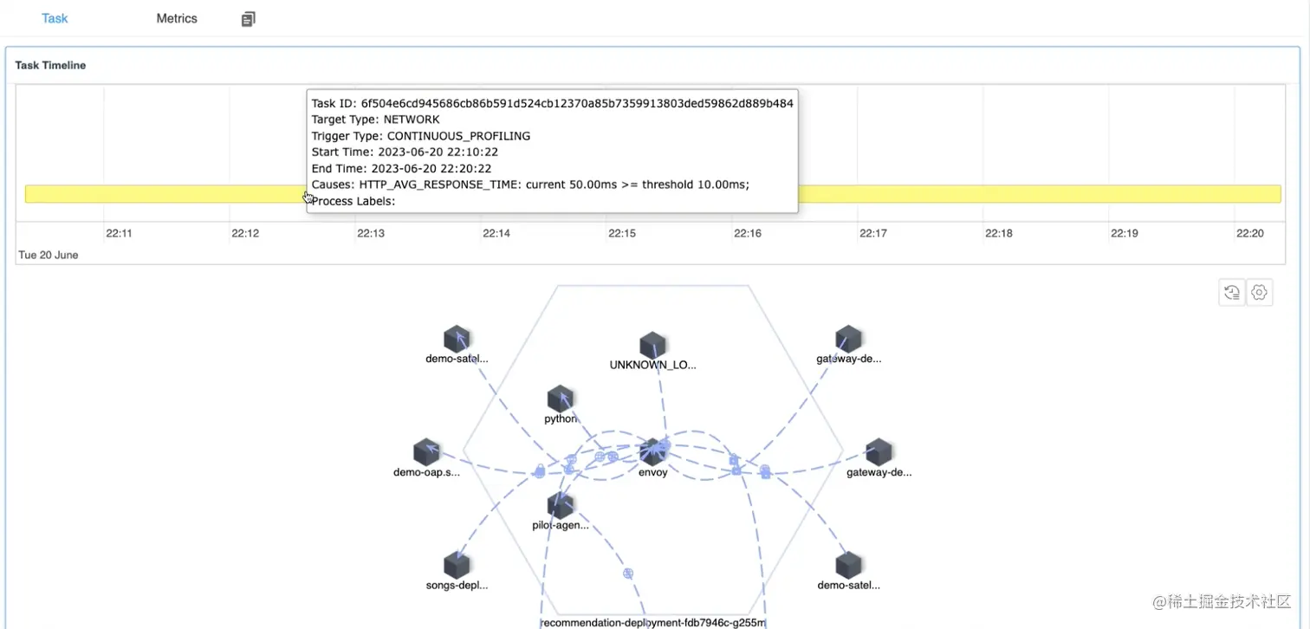Open the Metrics tab

[x=177, y=18]
